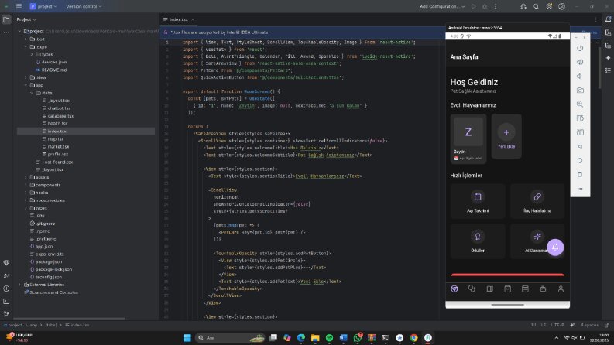Open the Project view selector dropdown
614x345 pixels.
pos(26,19)
